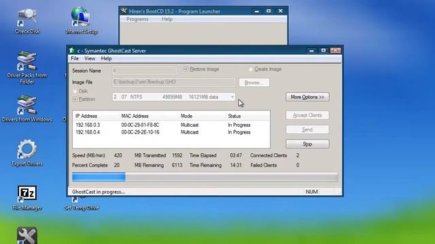Click the GhostCast transfer progress bar
Screen dimensions: 435x244
point(205,177)
